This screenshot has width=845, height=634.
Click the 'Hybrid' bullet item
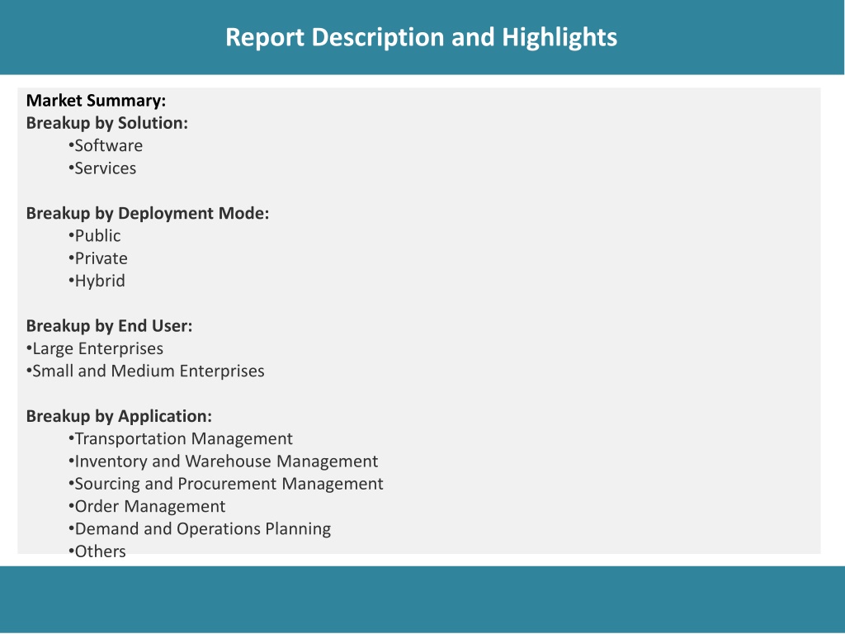97,281
